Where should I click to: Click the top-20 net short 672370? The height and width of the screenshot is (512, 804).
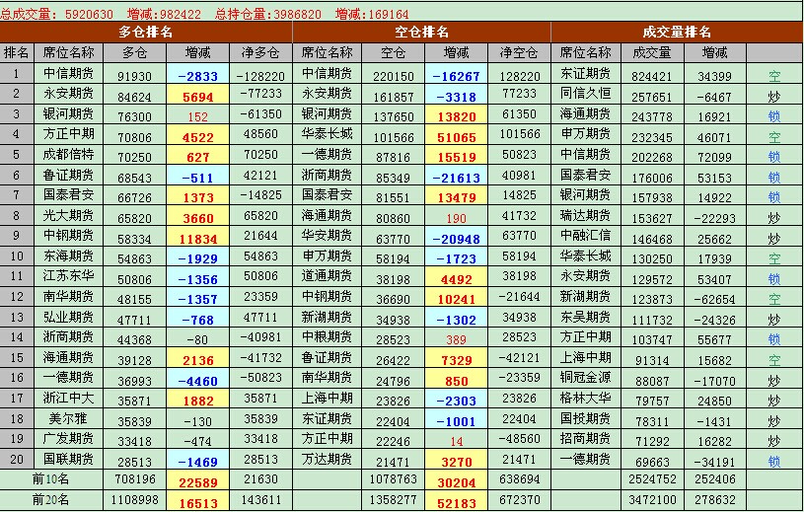[x=519, y=500]
